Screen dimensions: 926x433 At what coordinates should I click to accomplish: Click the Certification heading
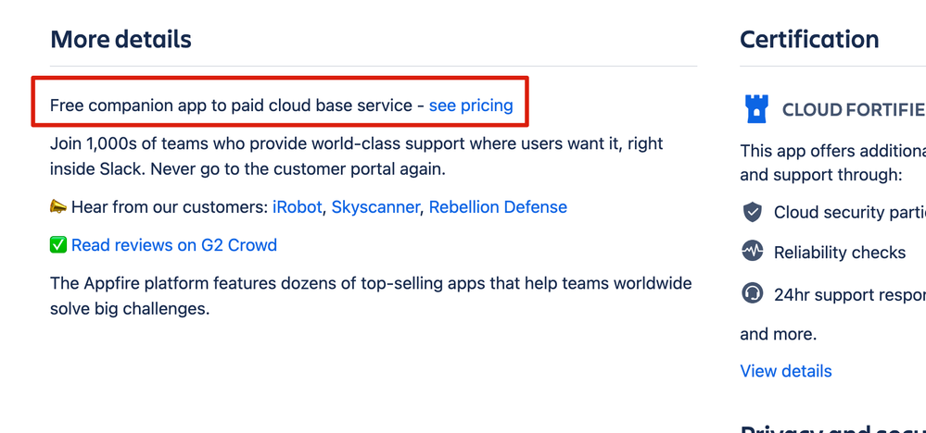point(809,40)
